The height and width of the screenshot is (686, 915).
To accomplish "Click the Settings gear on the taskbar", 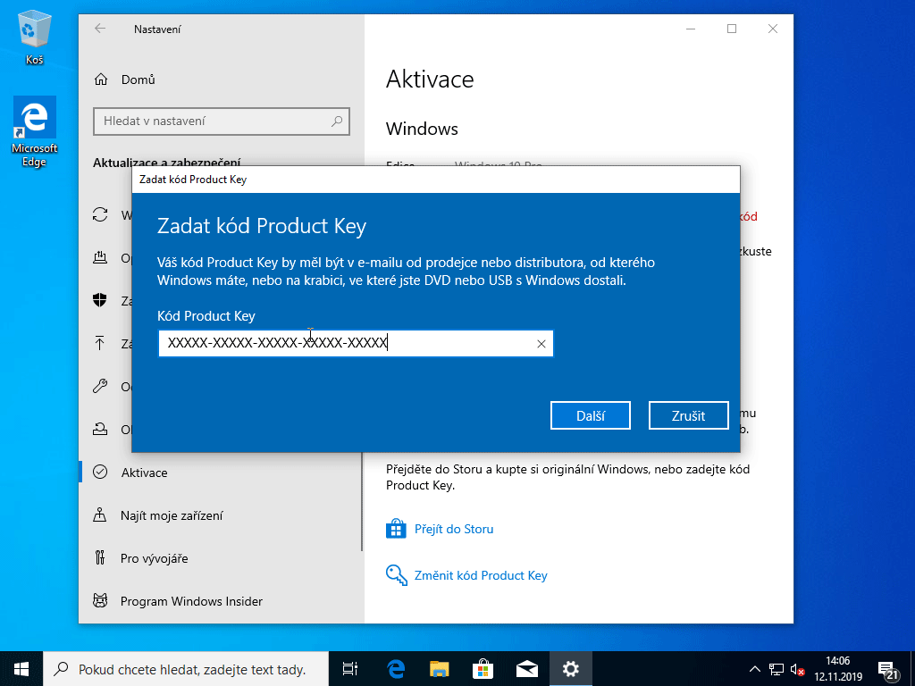I will tap(571, 669).
